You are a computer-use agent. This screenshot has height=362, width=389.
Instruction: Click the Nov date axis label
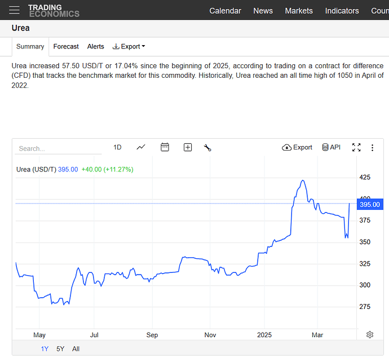(210, 335)
